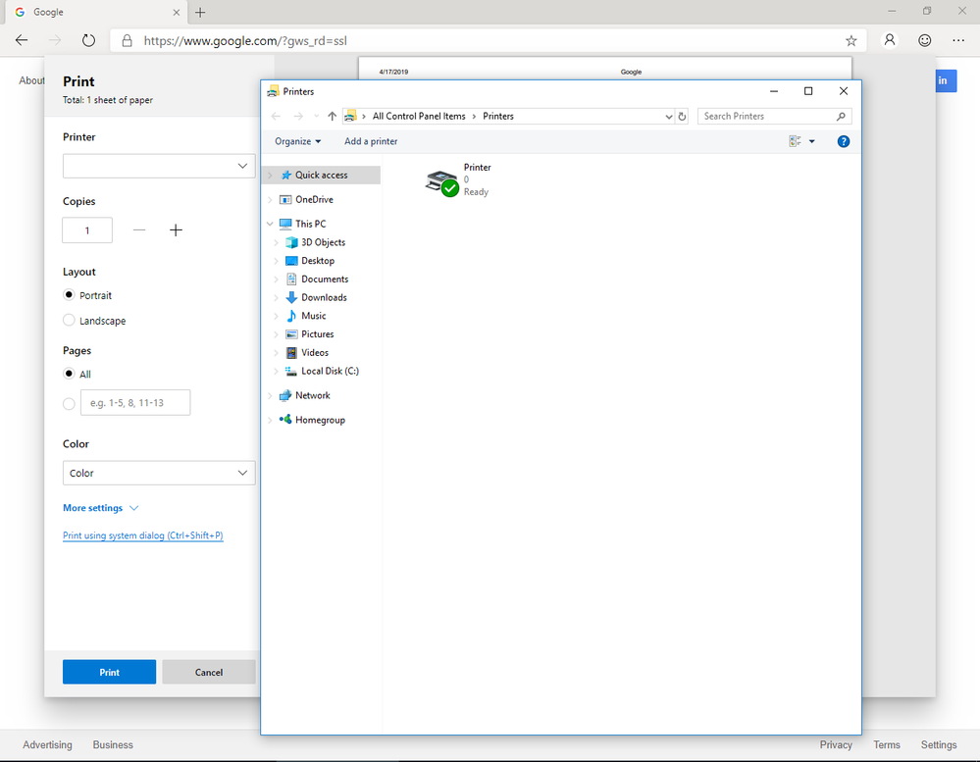980x762 pixels.
Task: Open Downloads in navigation tree
Action: (x=324, y=297)
